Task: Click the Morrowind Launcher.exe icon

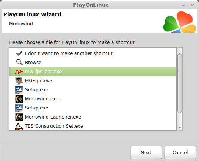Action: (19, 117)
